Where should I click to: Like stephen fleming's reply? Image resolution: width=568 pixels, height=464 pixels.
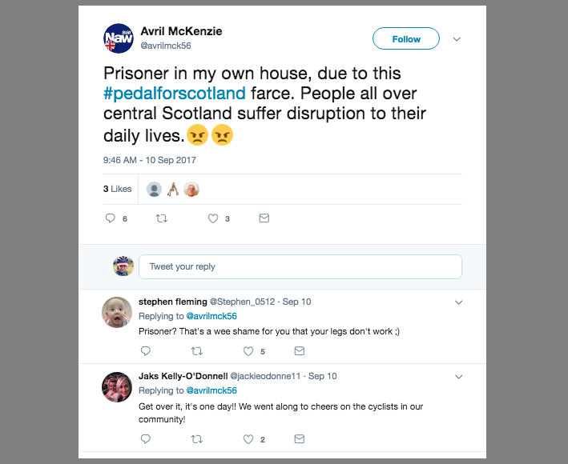coord(248,350)
